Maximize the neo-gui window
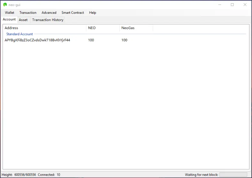The height and width of the screenshot is (178, 252). [232, 5]
